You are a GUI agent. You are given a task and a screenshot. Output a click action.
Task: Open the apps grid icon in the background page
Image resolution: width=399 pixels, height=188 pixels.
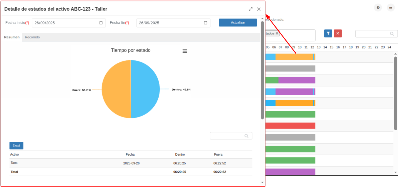(391, 8)
